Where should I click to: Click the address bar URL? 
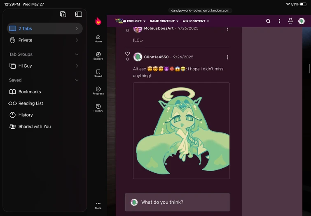[x=200, y=11]
